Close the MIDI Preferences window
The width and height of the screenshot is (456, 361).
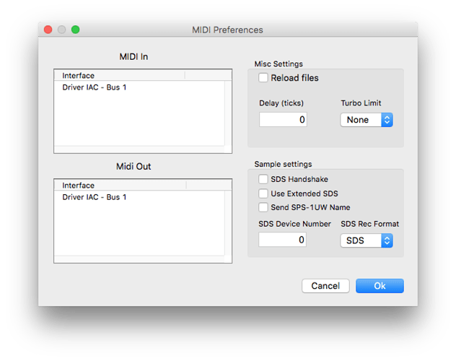click(x=49, y=30)
